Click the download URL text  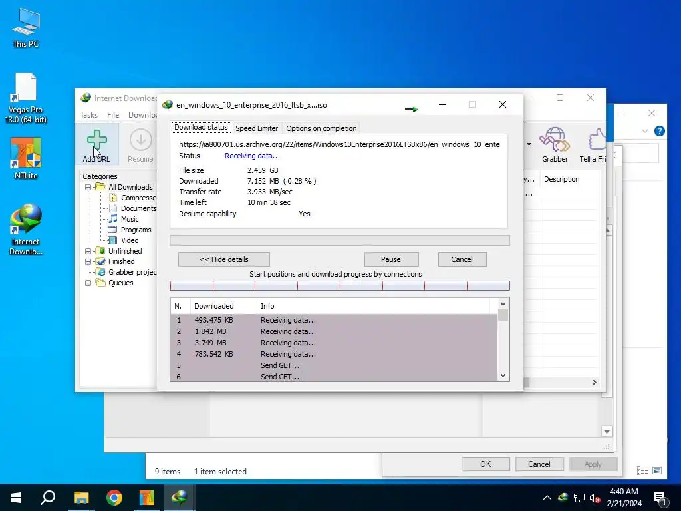[x=339, y=144]
